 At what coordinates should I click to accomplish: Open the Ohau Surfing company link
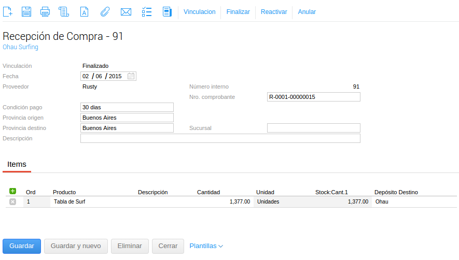point(21,47)
